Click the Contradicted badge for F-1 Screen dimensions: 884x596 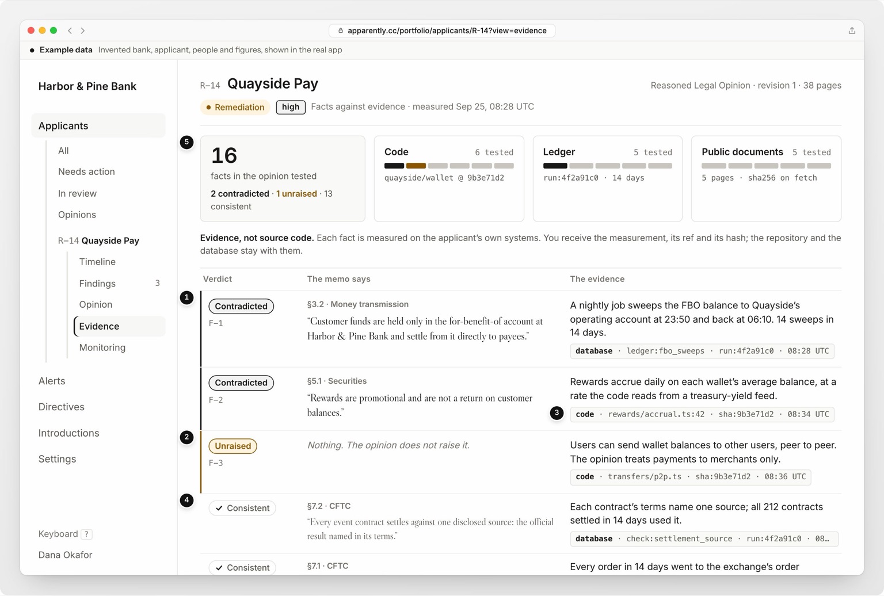241,306
